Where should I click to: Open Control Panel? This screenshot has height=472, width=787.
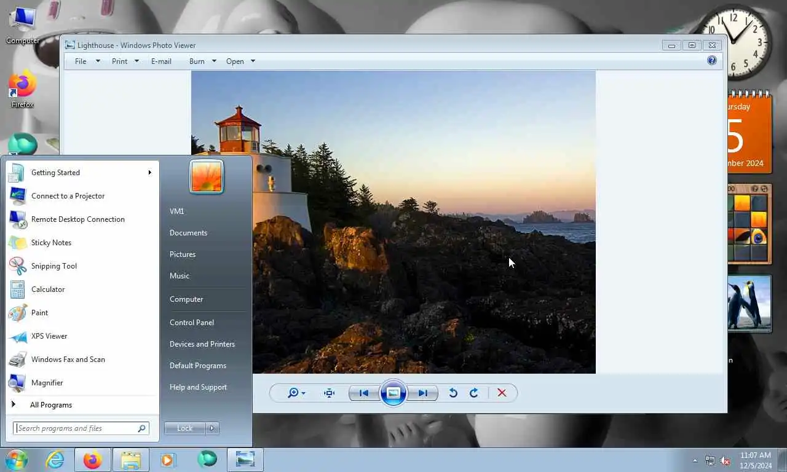192,323
